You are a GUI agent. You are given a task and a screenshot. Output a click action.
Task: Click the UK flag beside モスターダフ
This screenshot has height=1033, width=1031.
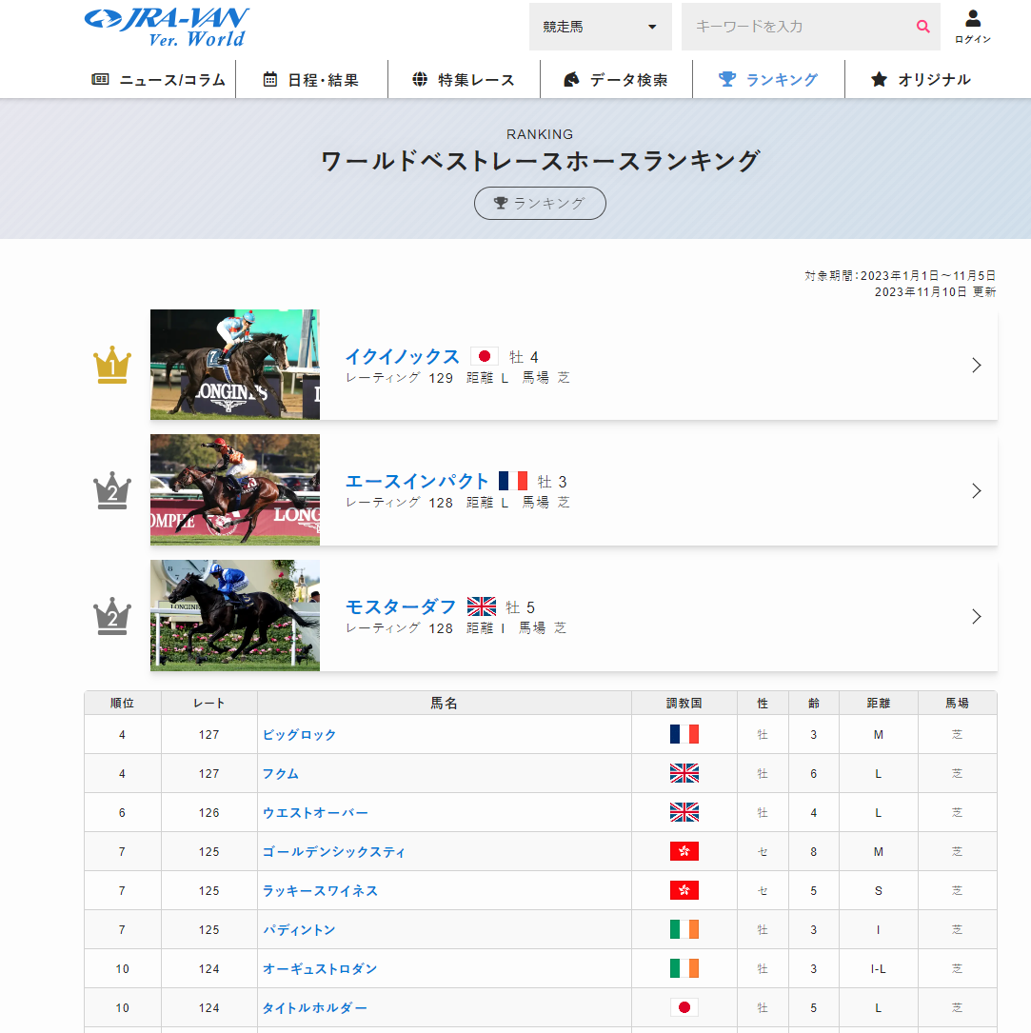coord(482,607)
